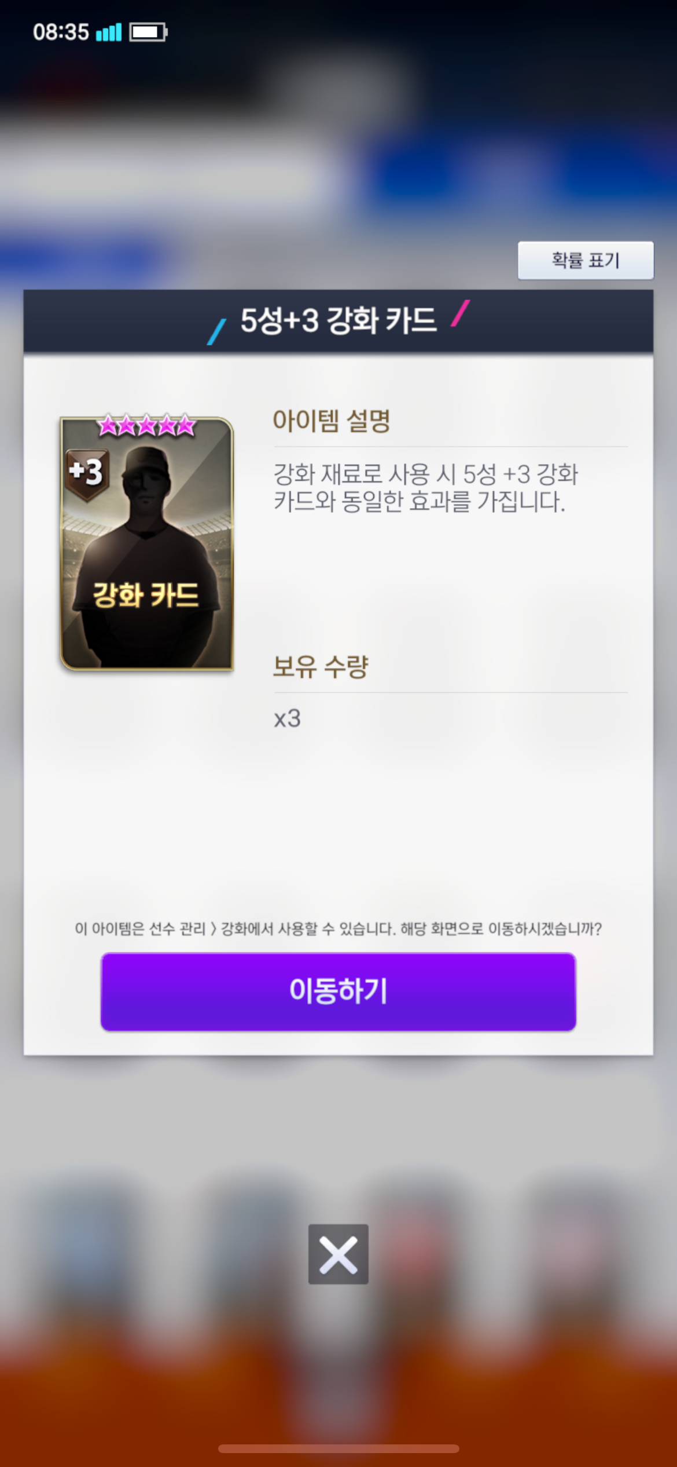Tap the 강화 카드 yellow label on card

click(146, 595)
